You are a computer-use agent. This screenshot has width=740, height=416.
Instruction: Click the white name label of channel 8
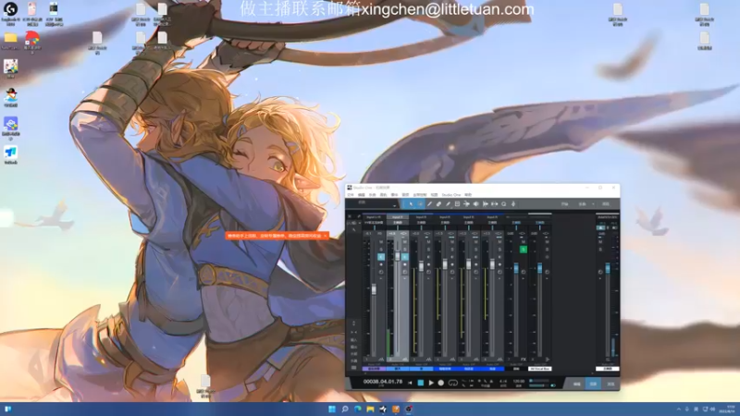pos(540,369)
